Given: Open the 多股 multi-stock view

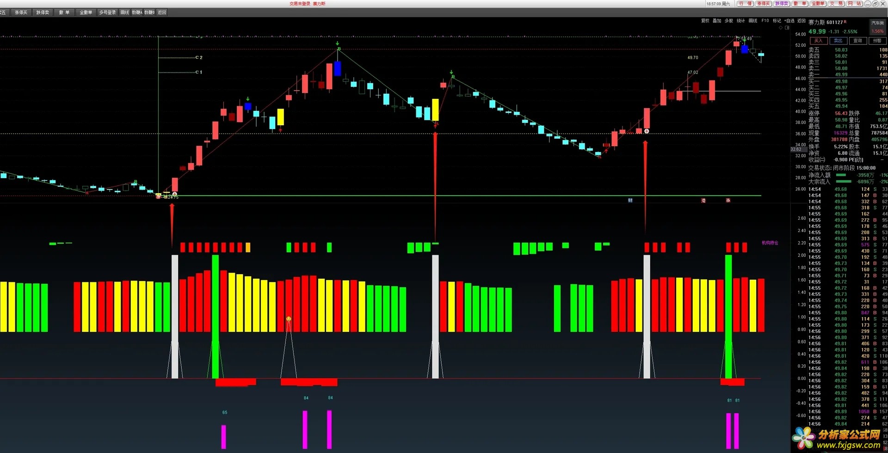Looking at the screenshot, I should point(729,21).
